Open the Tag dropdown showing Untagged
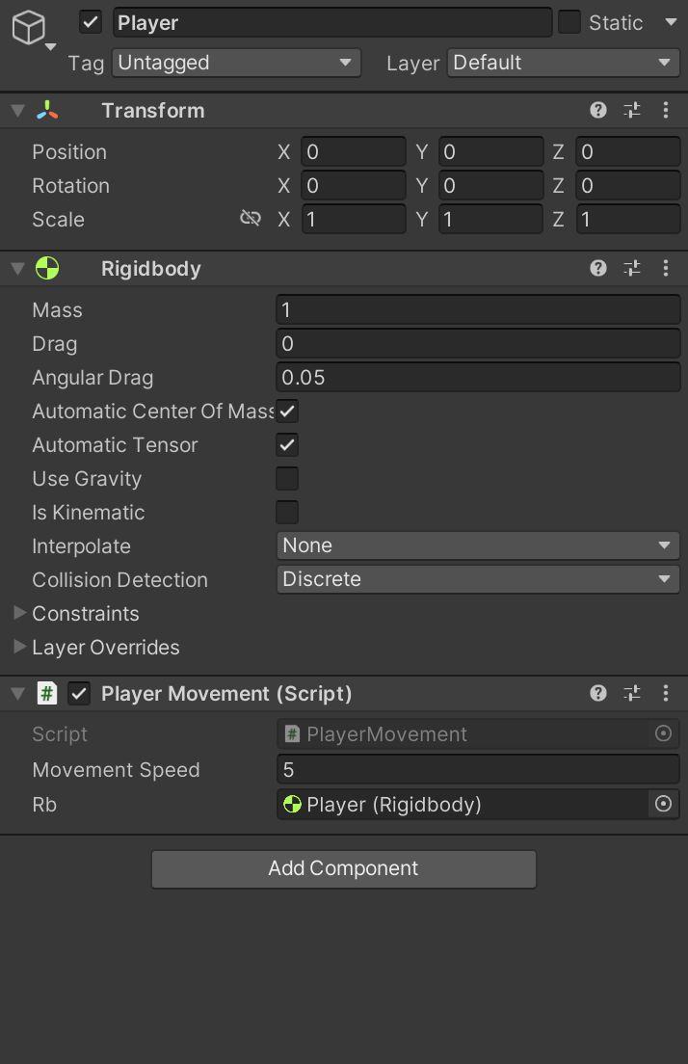Screen dimensions: 688x1064 (236, 63)
